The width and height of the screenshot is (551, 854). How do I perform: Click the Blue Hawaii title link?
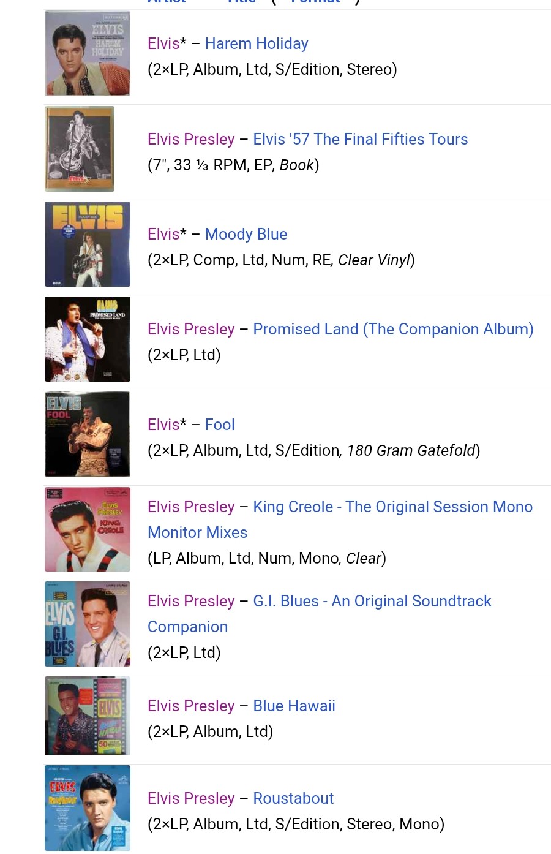point(294,706)
